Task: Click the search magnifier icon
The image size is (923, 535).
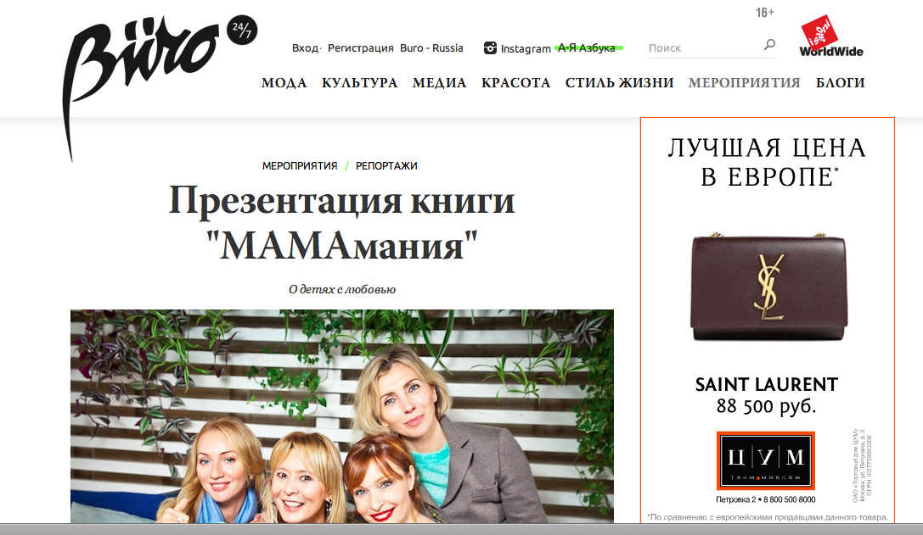Action: (x=769, y=45)
